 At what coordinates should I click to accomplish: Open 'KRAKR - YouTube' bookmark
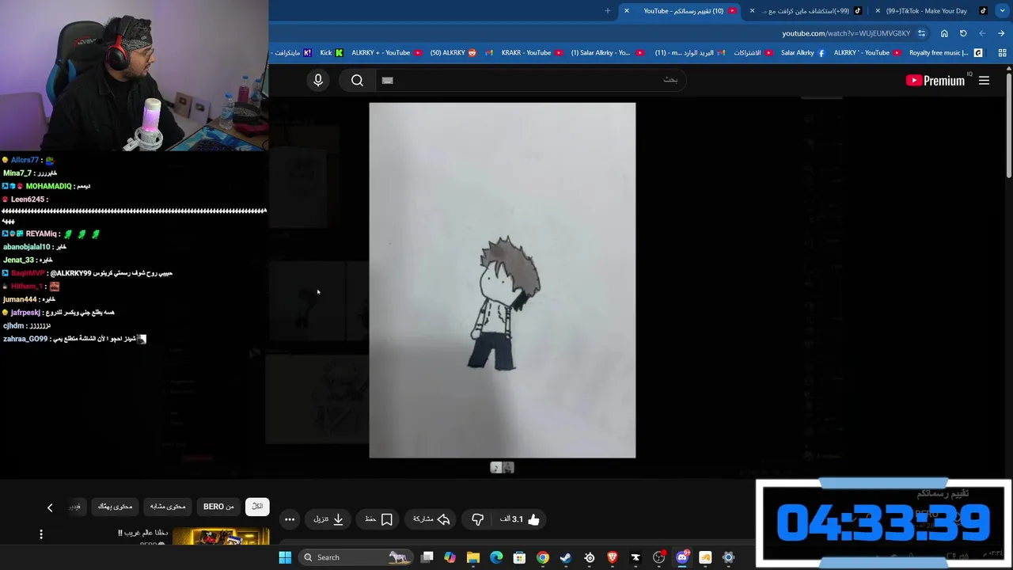(532, 53)
